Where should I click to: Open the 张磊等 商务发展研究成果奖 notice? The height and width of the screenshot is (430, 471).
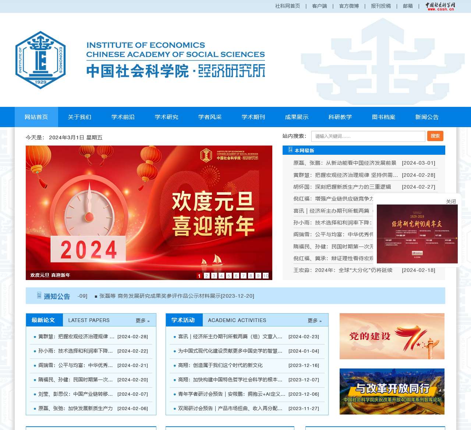point(177,296)
